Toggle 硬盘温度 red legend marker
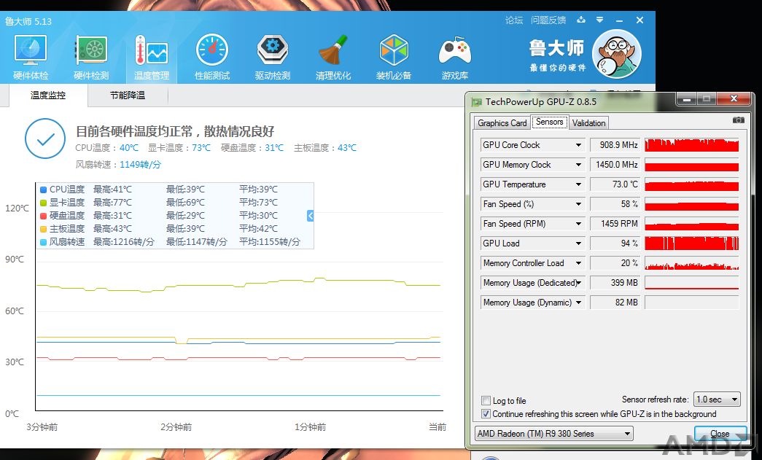 click(x=43, y=216)
